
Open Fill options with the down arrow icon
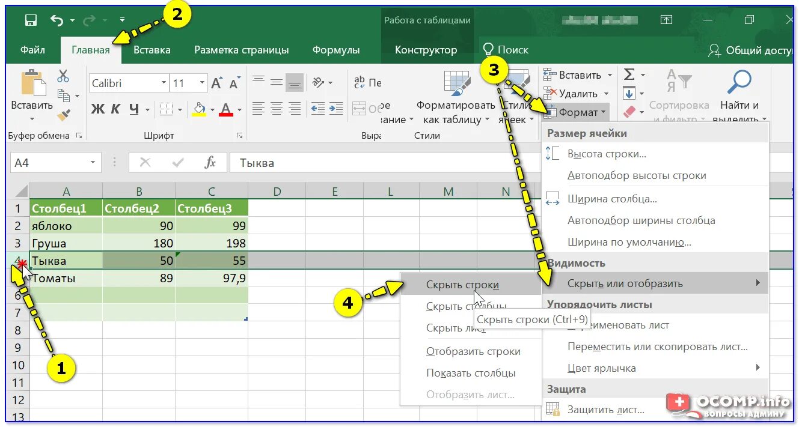coord(629,93)
